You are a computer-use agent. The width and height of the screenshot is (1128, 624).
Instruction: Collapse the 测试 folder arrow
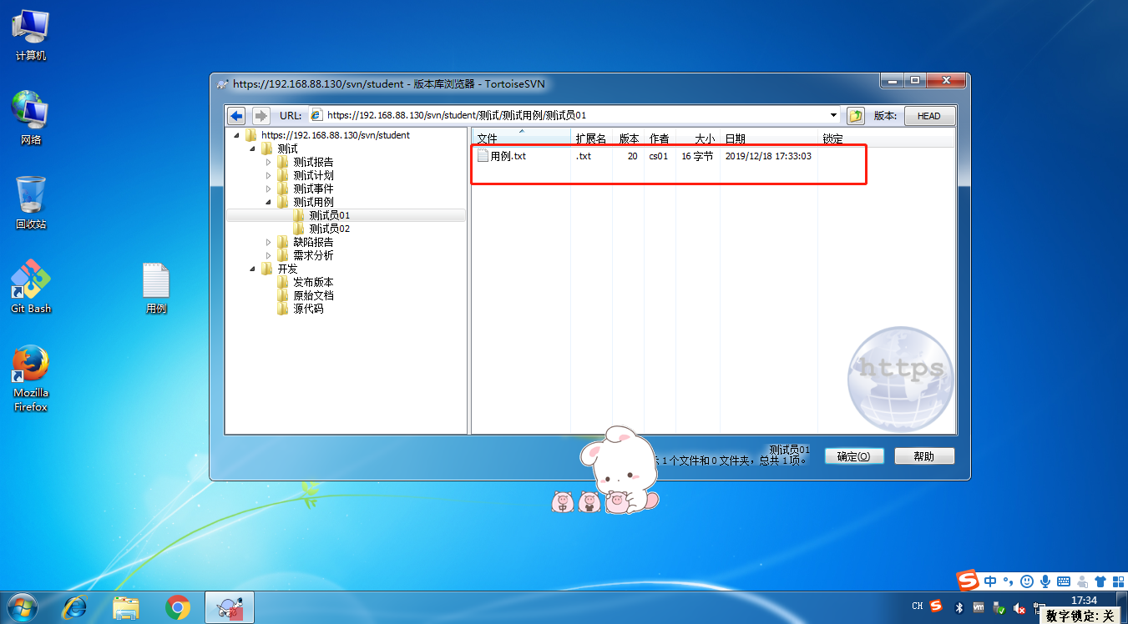pos(253,148)
